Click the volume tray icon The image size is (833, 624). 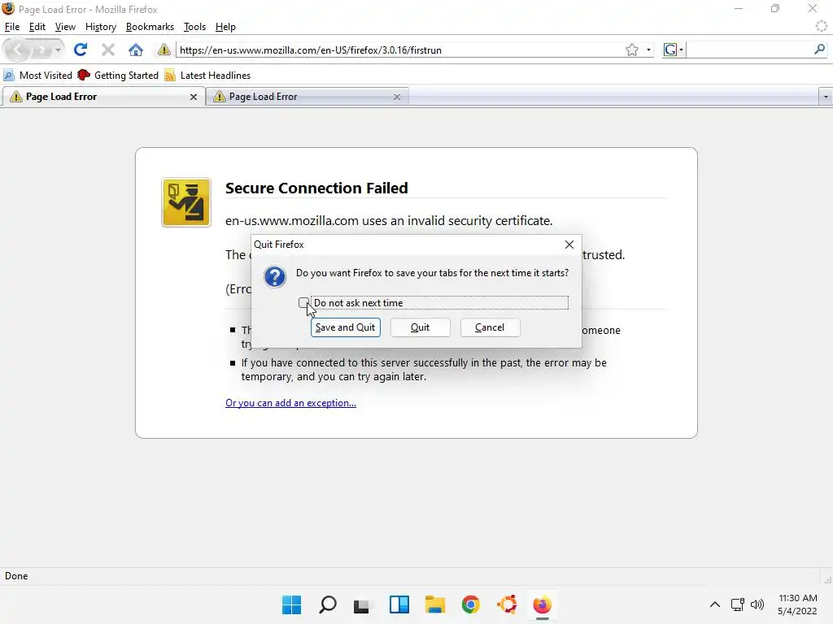point(757,604)
